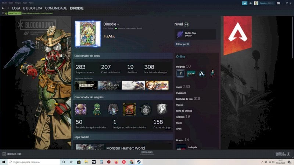294x165 pixels.
Task: Open the Análises 19 sidebar link
Action: tap(183, 117)
